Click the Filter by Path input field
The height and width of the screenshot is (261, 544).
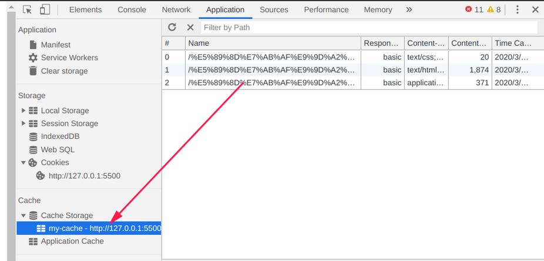368,27
